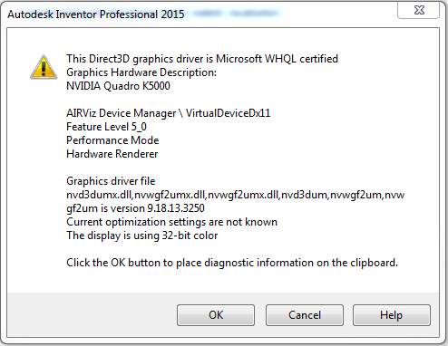This screenshot has height=346, width=448.
Task: Click the 'Feature Level 5_0' text
Action: 106,127
